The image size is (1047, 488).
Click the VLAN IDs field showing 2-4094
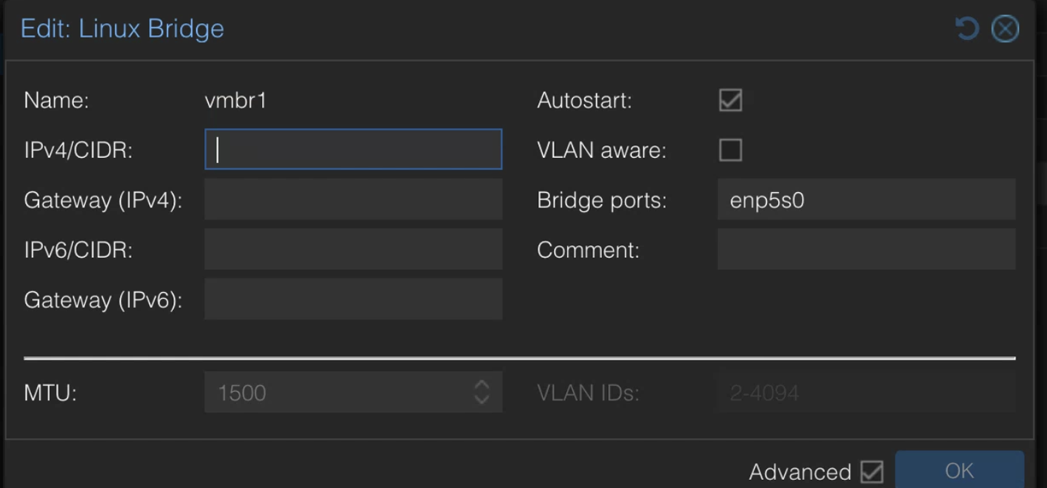click(867, 392)
